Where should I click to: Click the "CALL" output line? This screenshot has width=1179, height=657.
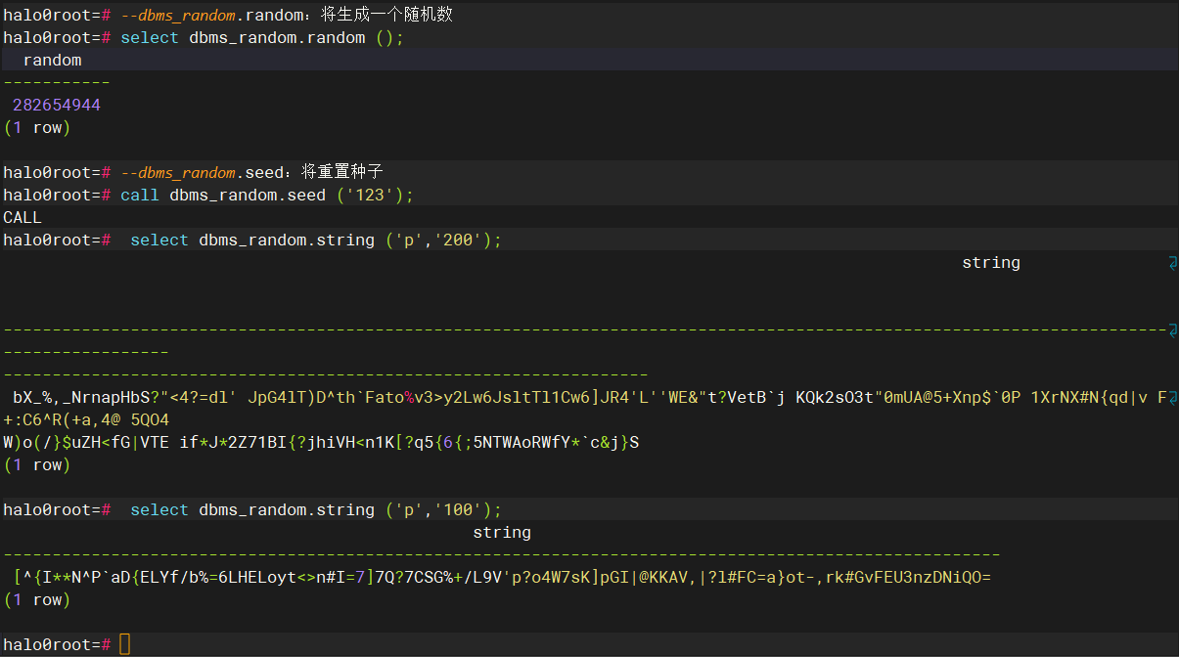[23, 217]
